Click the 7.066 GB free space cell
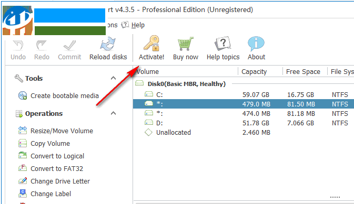This screenshot has height=204, width=354. click(300, 123)
